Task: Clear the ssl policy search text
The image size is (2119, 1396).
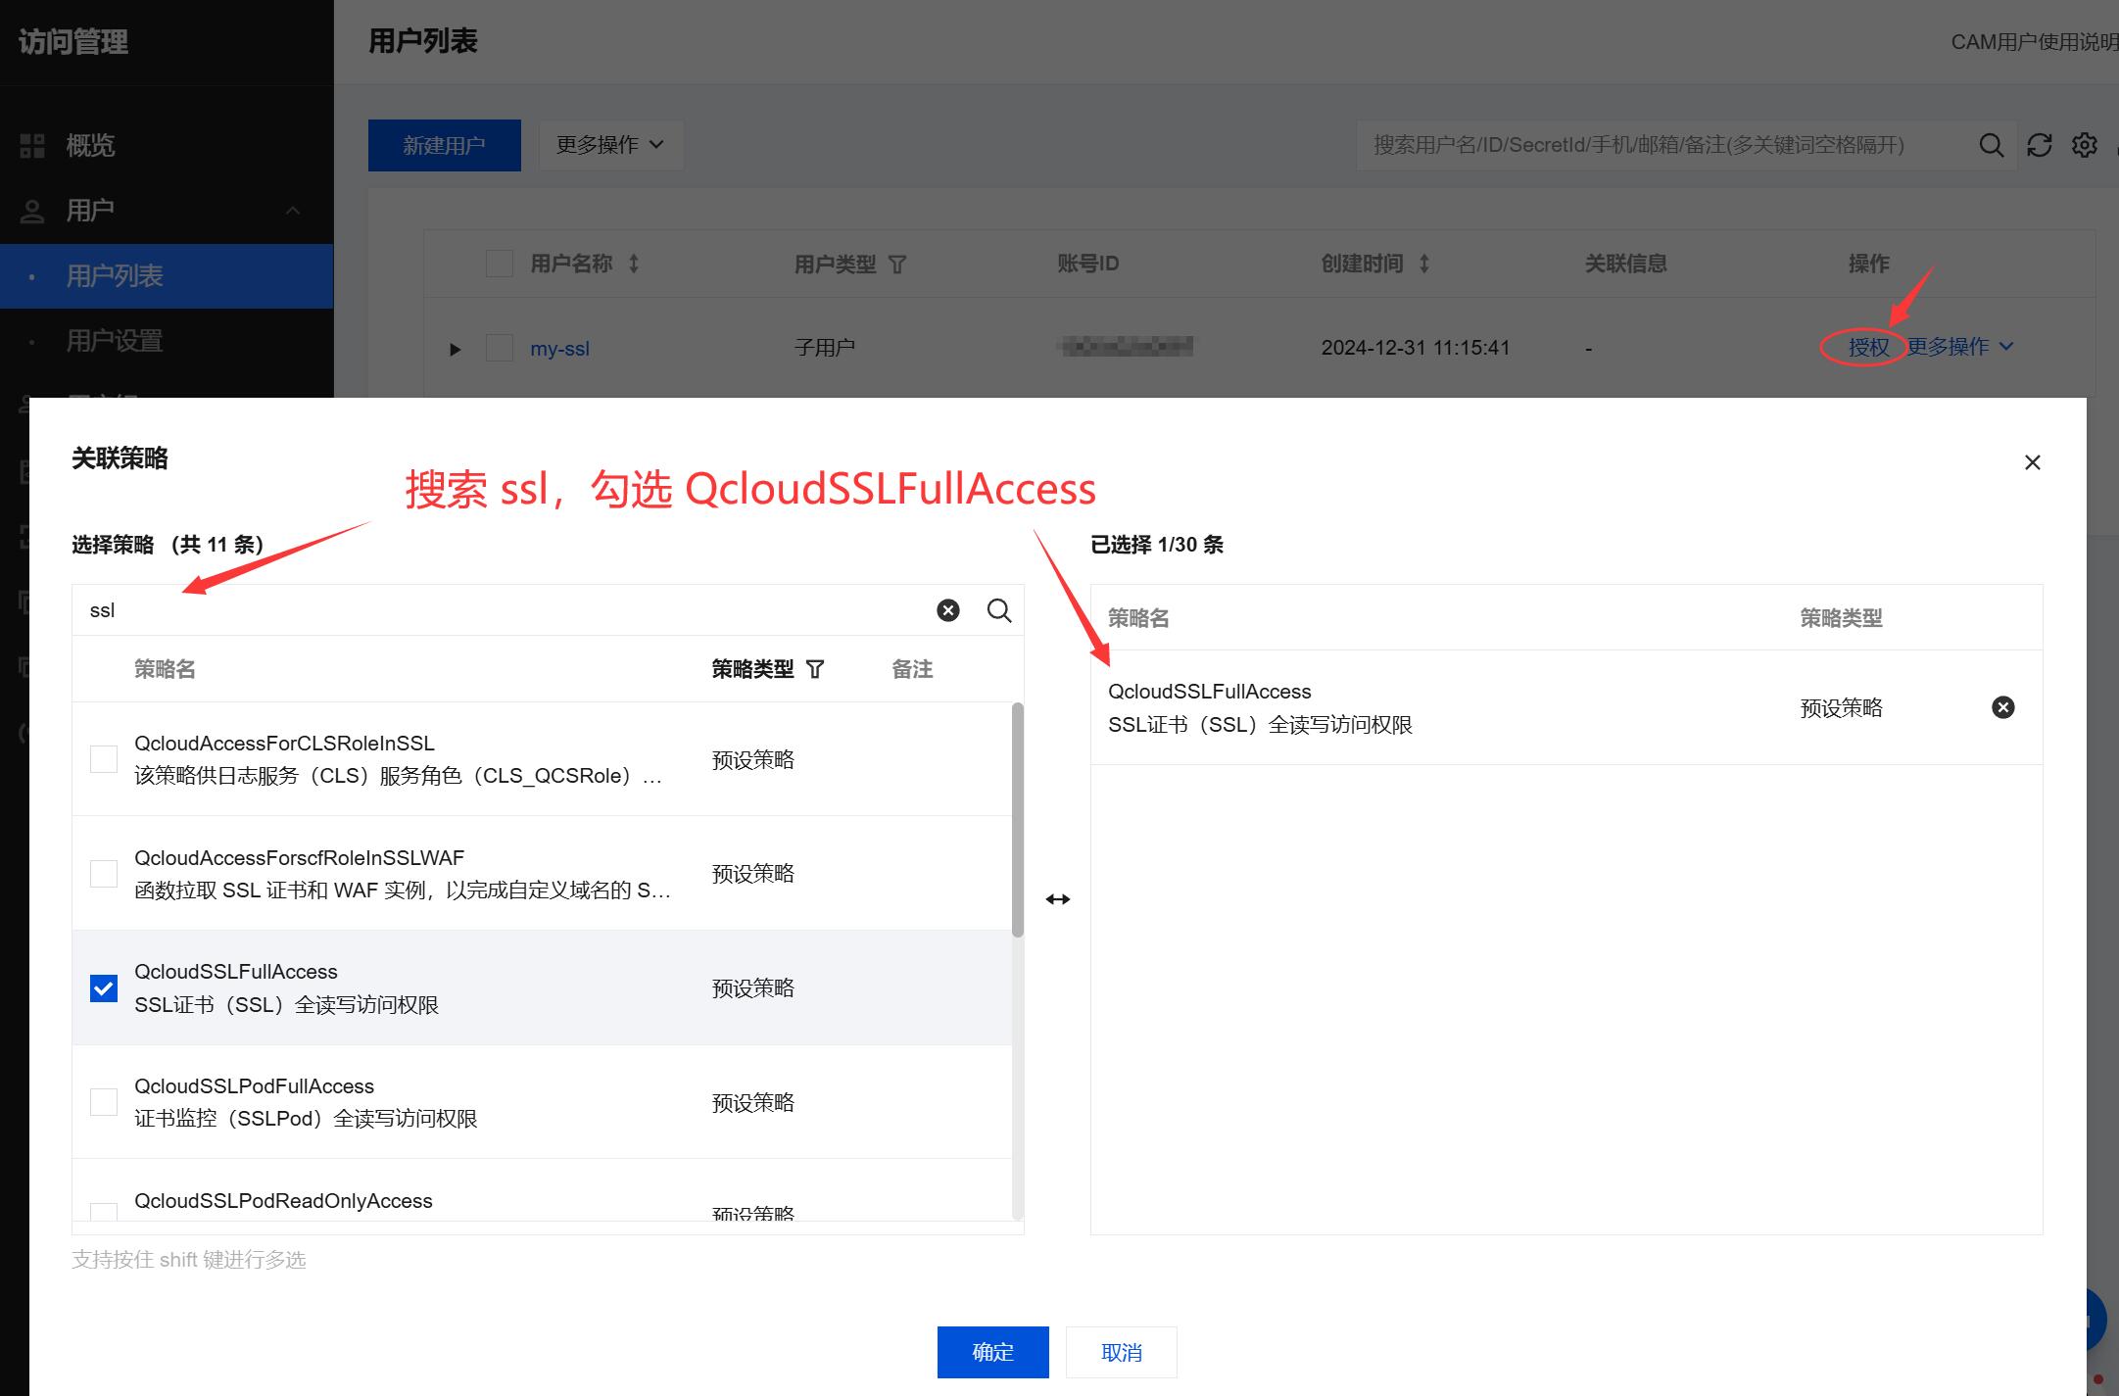Action: 947,610
